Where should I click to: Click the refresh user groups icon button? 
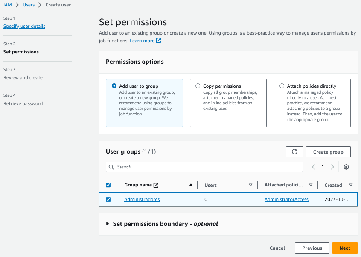coord(294,152)
